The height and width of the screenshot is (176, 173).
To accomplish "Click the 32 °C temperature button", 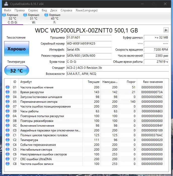I will (x=17, y=71).
